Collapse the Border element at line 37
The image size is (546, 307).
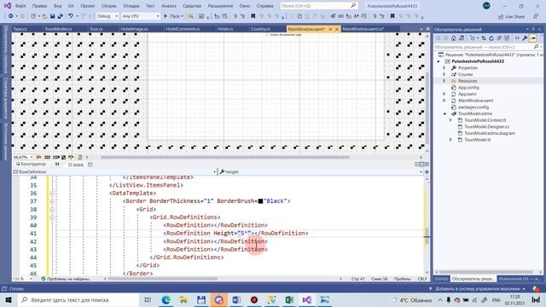[51, 201]
